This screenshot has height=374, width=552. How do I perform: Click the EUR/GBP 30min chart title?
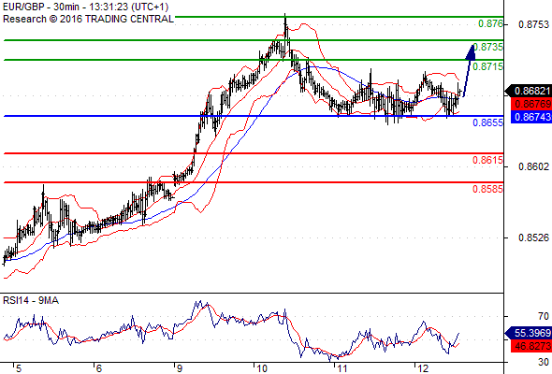tap(85, 7)
